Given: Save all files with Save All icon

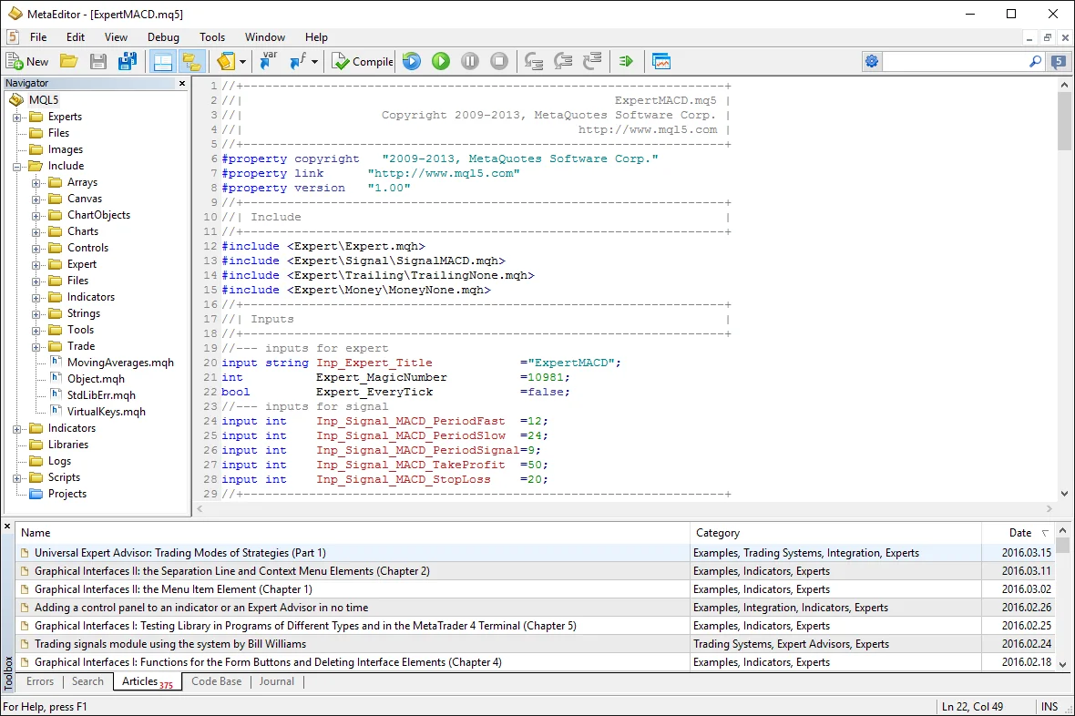Looking at the screenshot, I should (x=128, y=61).
